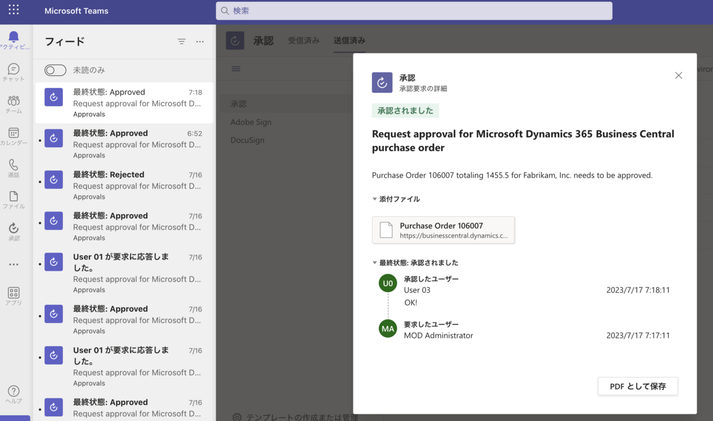The image size is (713, 421).
Task: Switch to the 受信済み tab
Action: point(304,40)
